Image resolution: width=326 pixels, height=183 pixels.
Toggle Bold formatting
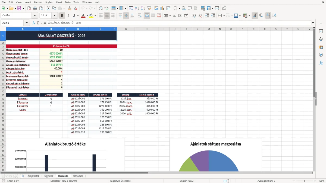click(62, 16)
